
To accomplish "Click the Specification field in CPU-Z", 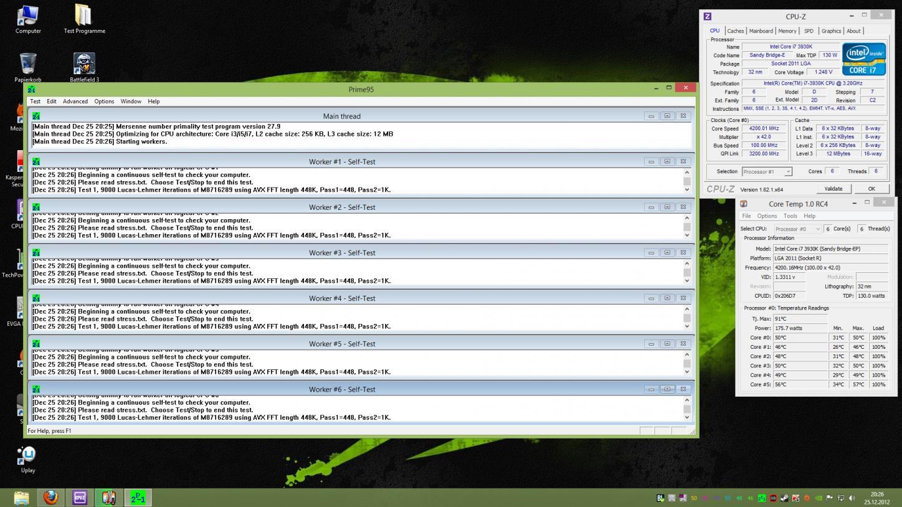I will [x=814, y=83].
